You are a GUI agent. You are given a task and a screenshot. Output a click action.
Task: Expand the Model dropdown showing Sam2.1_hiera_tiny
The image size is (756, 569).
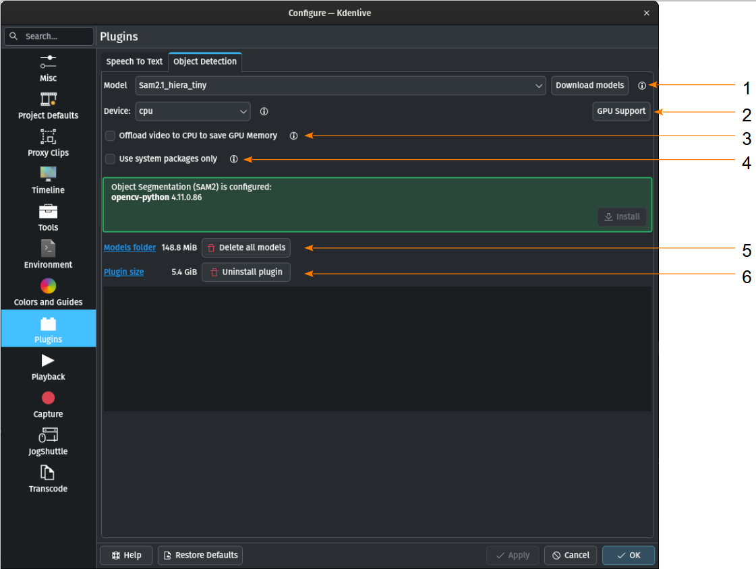[341, 85]
